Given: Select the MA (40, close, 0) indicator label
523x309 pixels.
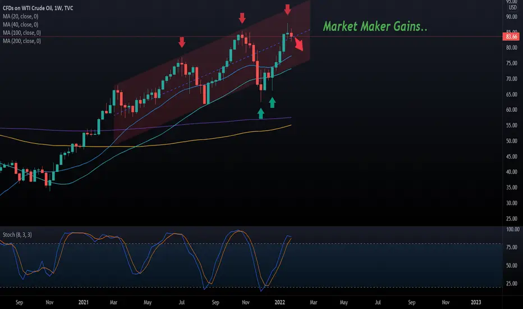Looking at the screenshot, I should pyautogui.click(x=20, y=24).
